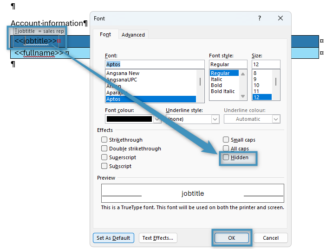Choose Angsana New from font list
Screen dimensions: 326x249
point(123,73)
